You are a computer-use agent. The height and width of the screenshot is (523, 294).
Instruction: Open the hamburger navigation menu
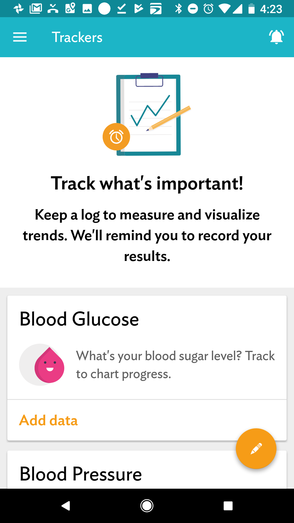click(x=20, y=37)
